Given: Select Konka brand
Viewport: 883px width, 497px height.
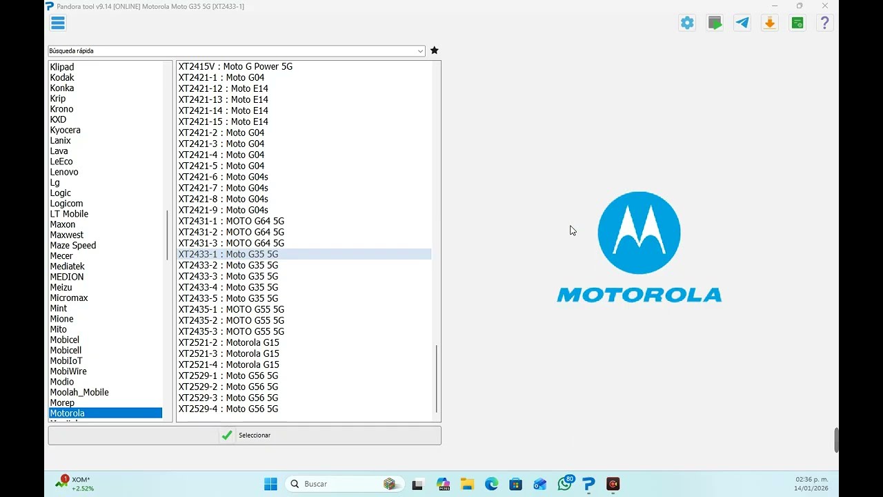Looking at the screenshot, I should tap(62, 88).
